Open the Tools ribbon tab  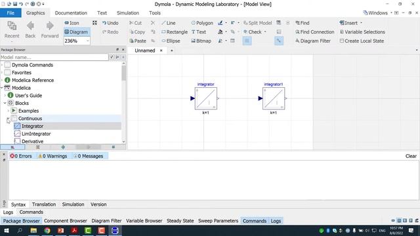[155, 13]
